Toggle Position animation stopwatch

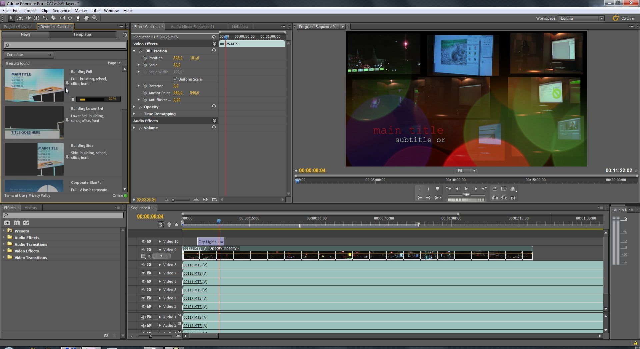(x=145, y=58)
